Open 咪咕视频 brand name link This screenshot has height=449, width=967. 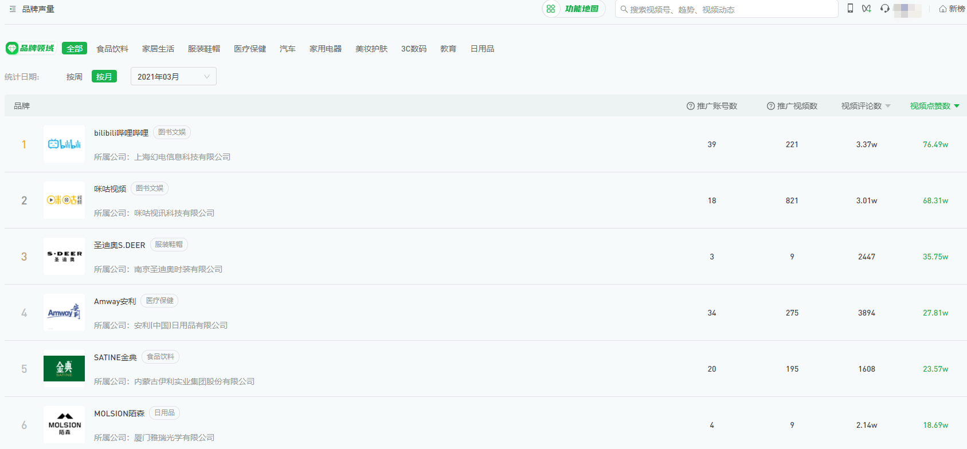click(x=110, y=189)
